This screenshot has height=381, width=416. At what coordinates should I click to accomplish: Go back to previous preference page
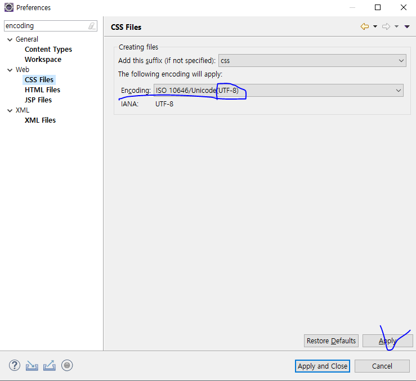click(x=365, y=26)
